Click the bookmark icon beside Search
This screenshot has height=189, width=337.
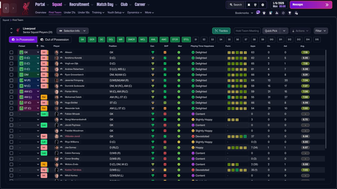pos(249,5)
